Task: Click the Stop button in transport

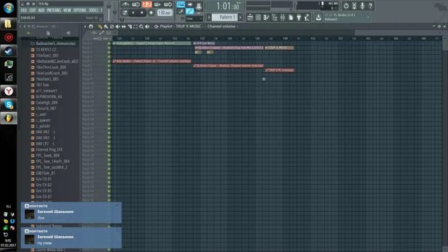Action: point(142,12)
